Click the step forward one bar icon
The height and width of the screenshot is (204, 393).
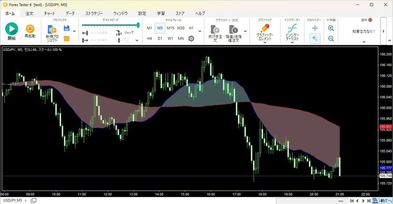[85, 40]
